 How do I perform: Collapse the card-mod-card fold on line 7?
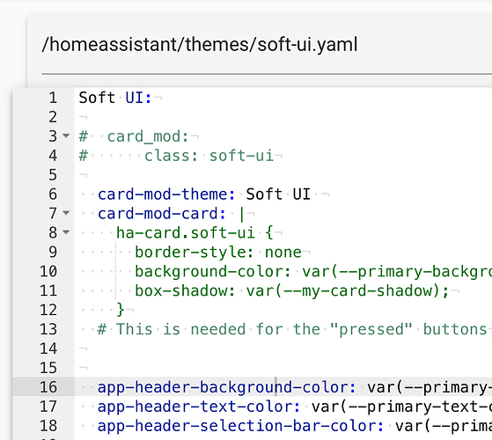click(x=66, y=213)
